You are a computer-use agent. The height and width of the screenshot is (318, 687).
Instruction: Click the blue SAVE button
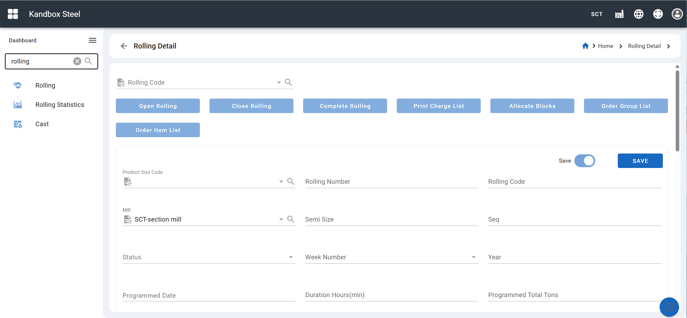pyautogui.click(x=640, y=161)
